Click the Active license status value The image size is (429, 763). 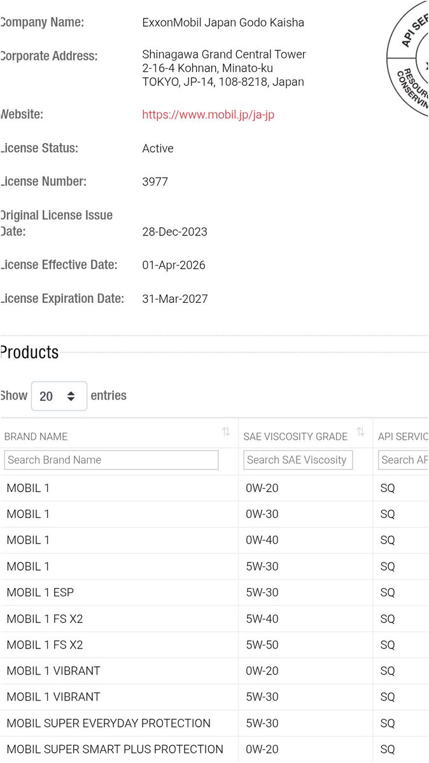[158, 148]
